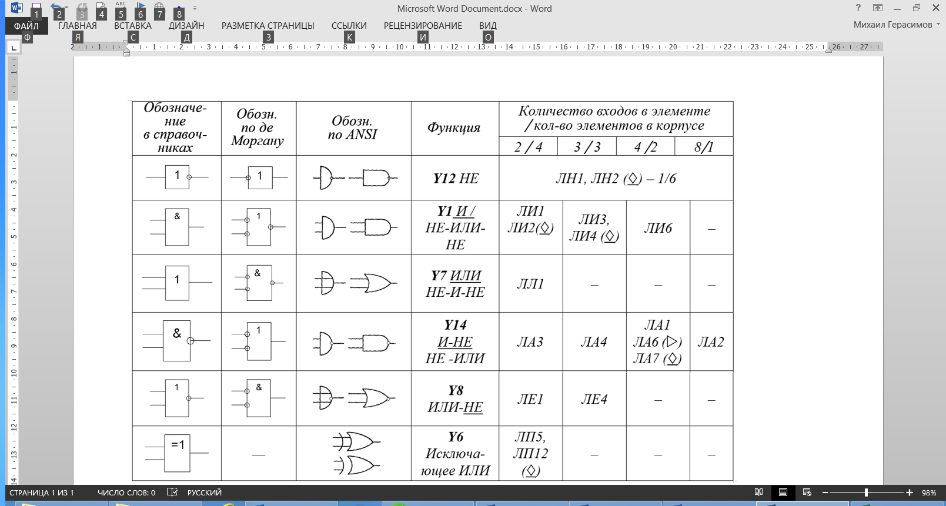Click the 'ЛП5, ЛП12' cell
Viewport: 946px width, 506px height.
coord(530,453)
